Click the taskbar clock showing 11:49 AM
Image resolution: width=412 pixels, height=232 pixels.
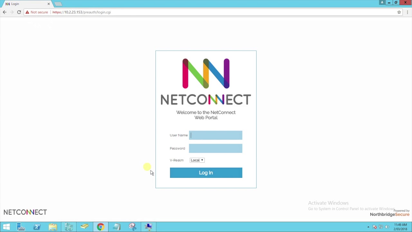(400, 227)
